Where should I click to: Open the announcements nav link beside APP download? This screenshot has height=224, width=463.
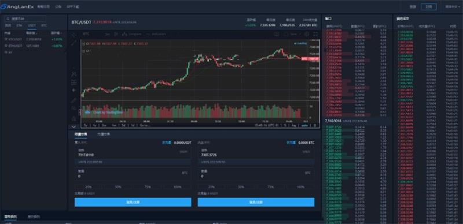(58, 6)
